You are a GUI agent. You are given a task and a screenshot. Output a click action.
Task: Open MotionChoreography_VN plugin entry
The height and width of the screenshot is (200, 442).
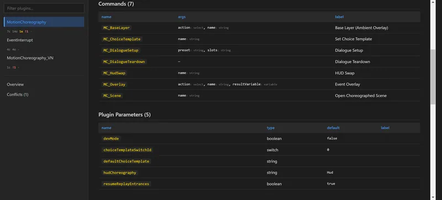click(30, 58)
